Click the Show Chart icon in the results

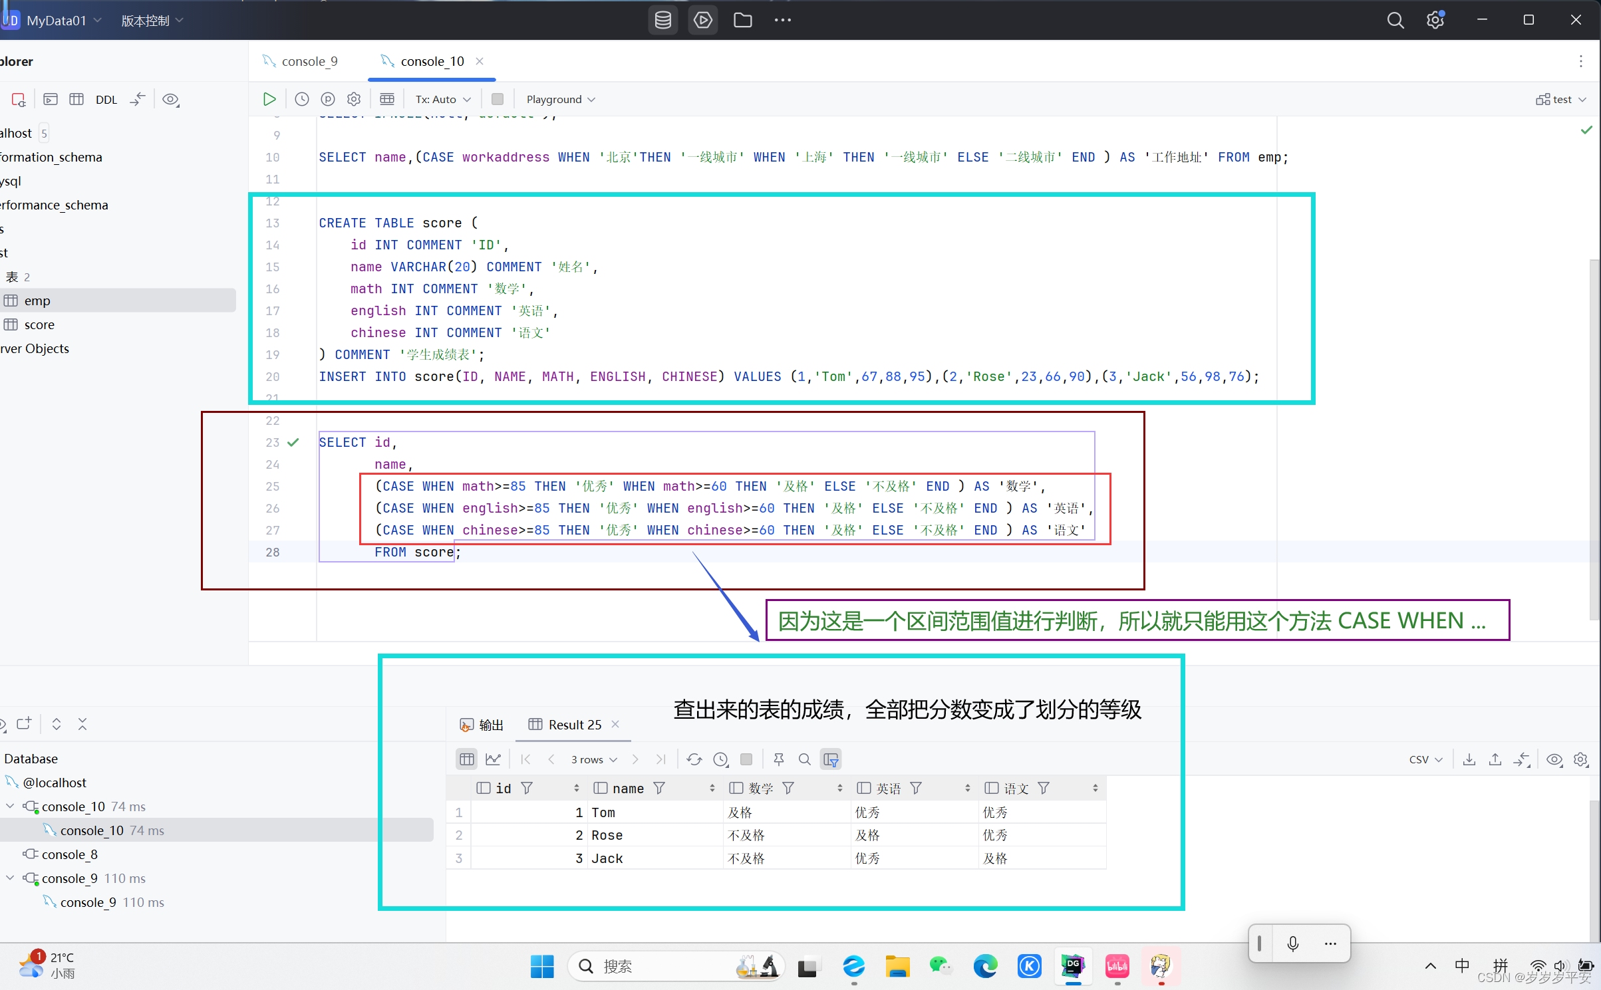click(493, 759)
